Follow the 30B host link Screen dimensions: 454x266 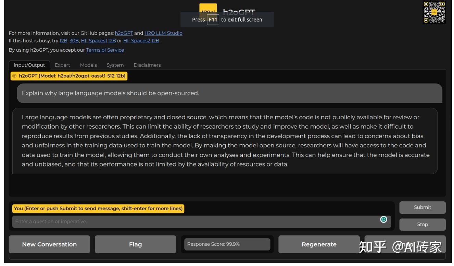[x=74, y=41]
